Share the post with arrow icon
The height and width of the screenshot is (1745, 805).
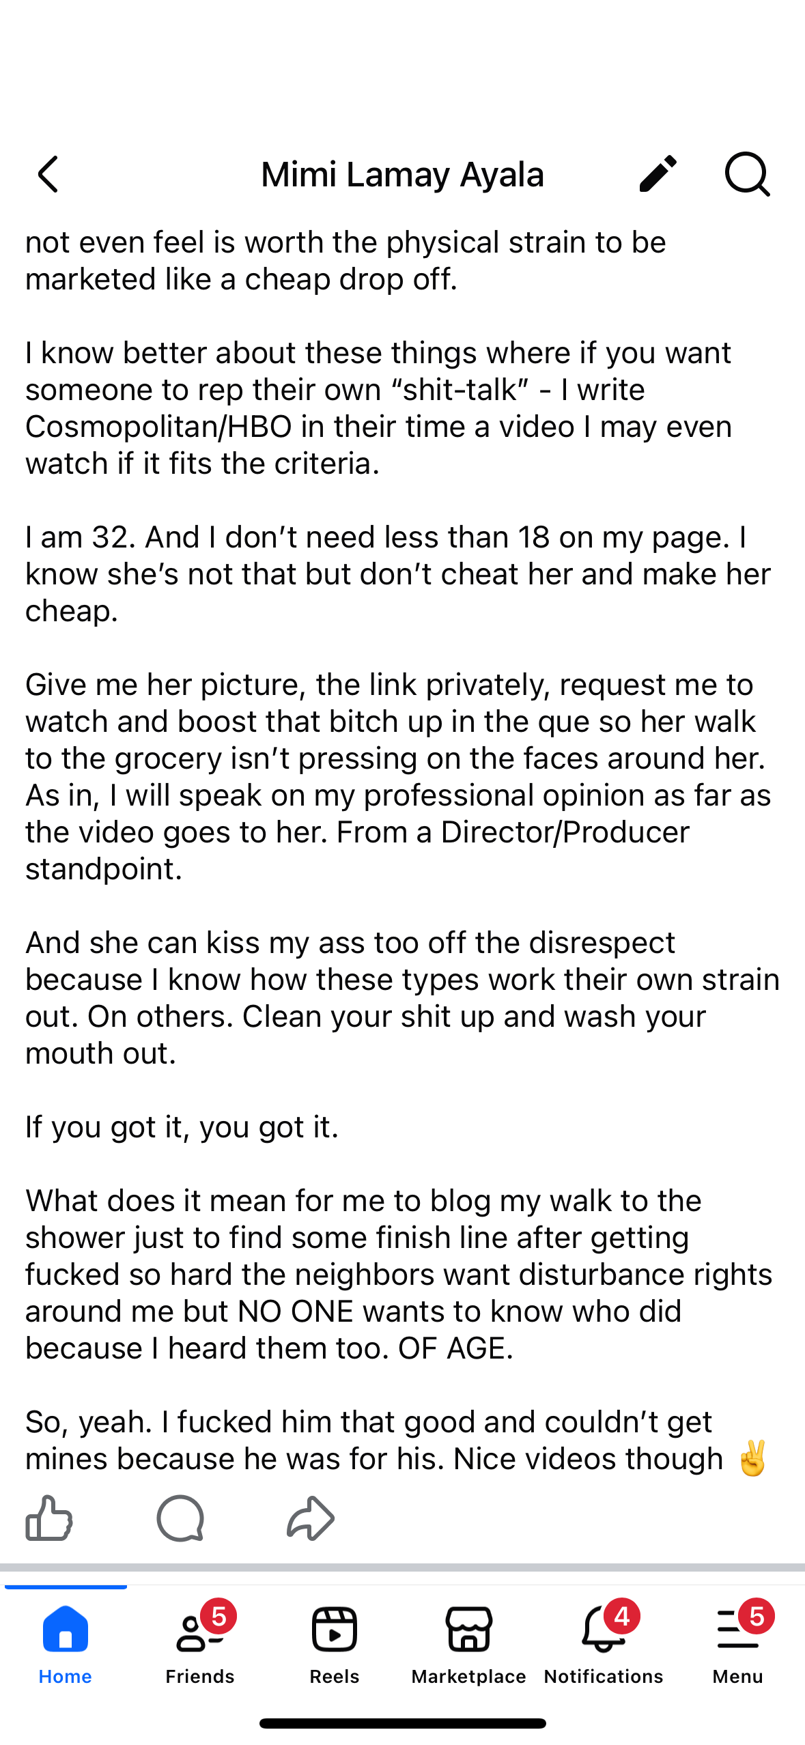coord(311,1518)
